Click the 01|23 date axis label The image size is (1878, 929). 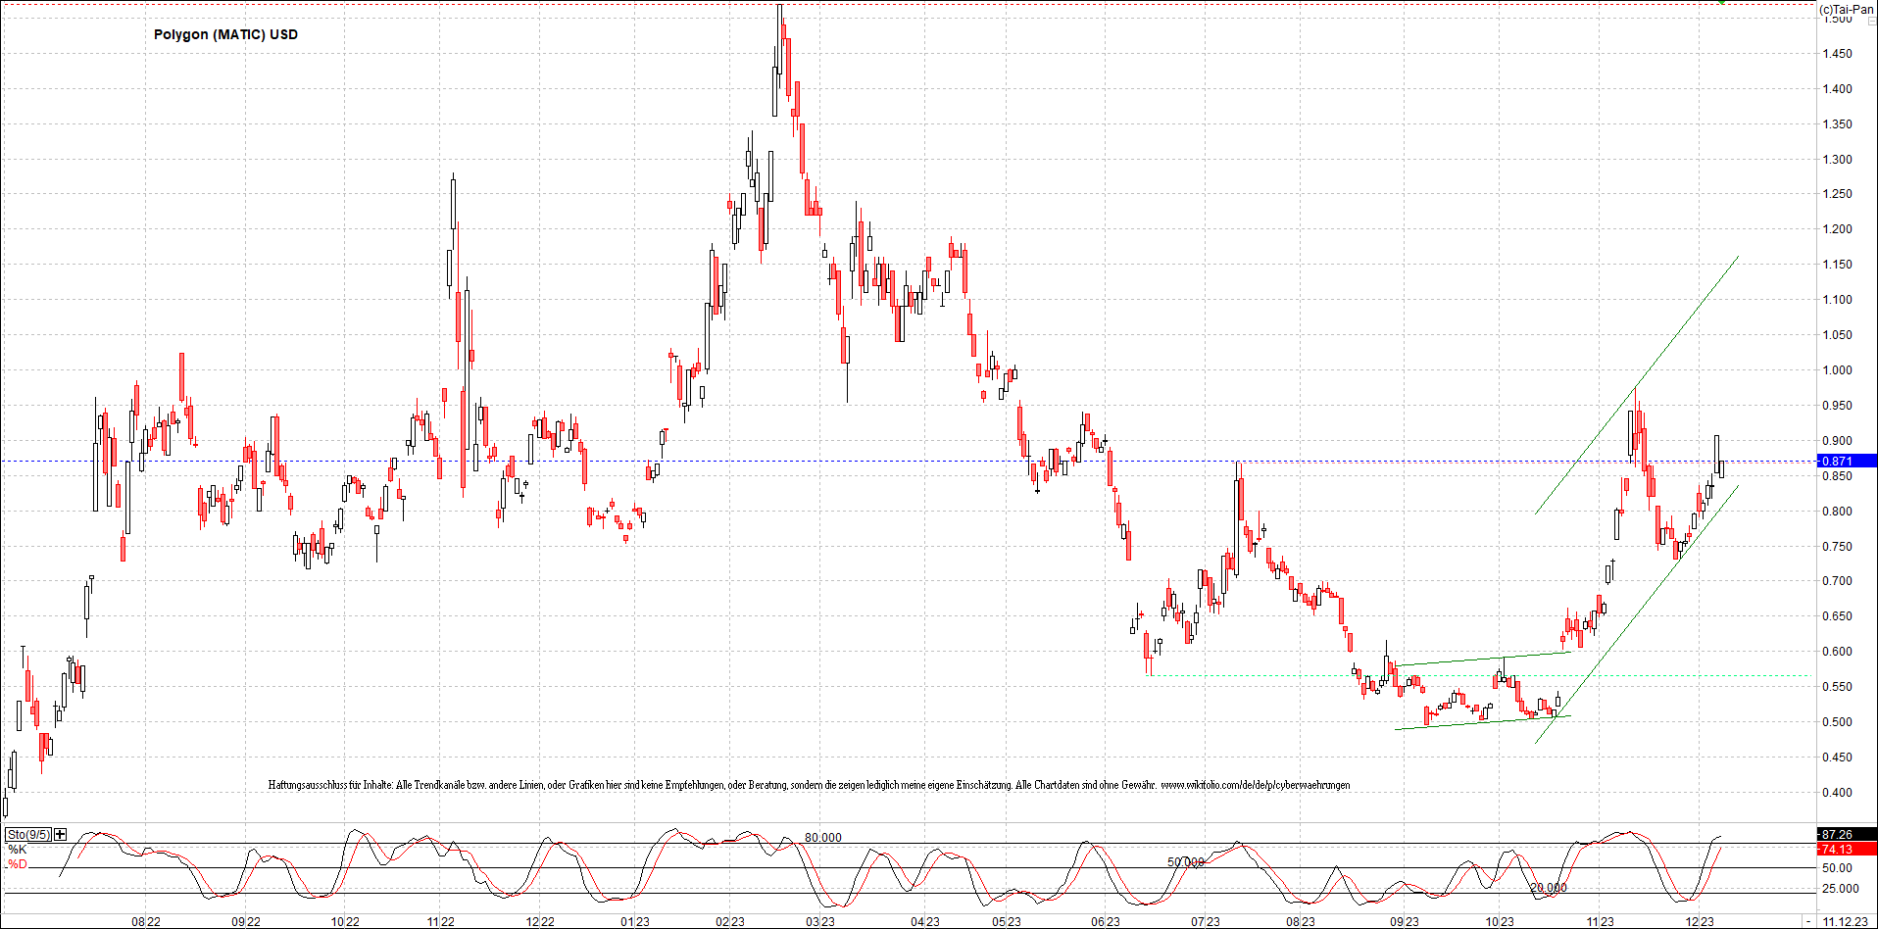(x=635, y=922)
